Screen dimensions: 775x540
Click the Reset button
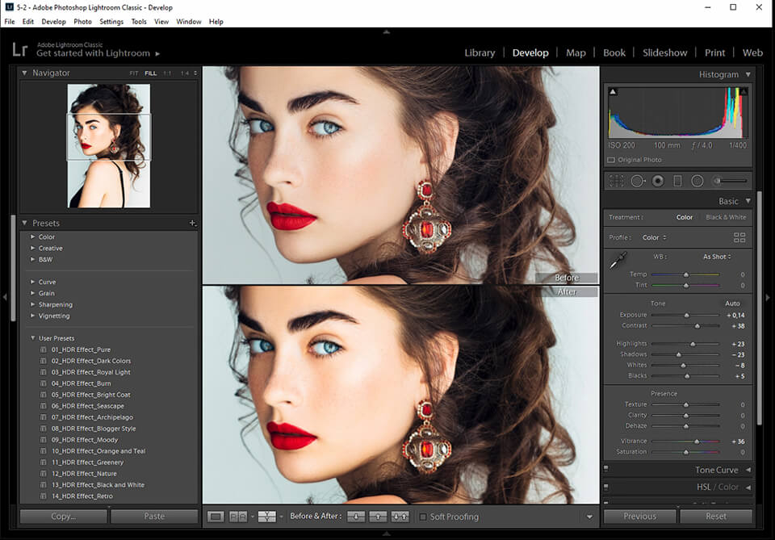[x=715, y=516]
